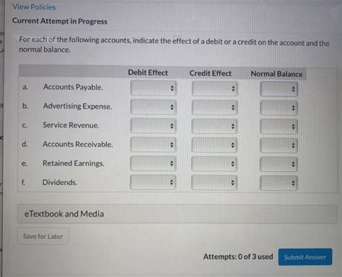Select Accounts Receivable Debit Effect dropdown
This screenshot has width=342, height=277.
coord(153,145)
